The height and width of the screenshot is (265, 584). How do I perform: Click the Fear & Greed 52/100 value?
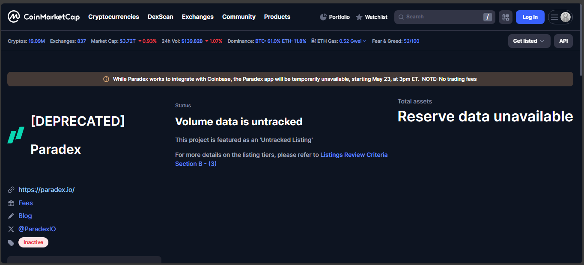tap(411, 41)
